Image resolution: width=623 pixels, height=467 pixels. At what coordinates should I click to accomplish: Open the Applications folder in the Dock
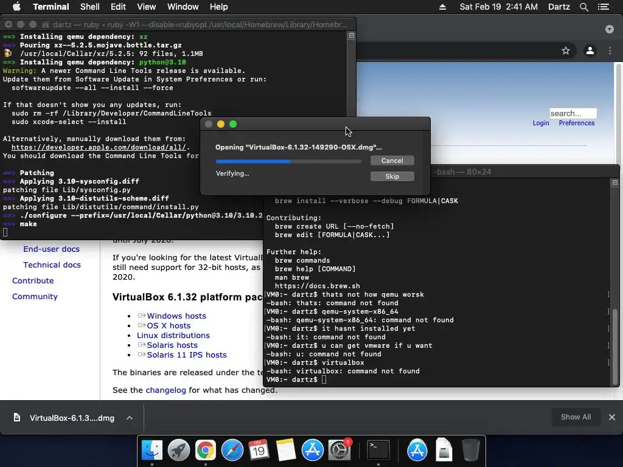[417, 450]
